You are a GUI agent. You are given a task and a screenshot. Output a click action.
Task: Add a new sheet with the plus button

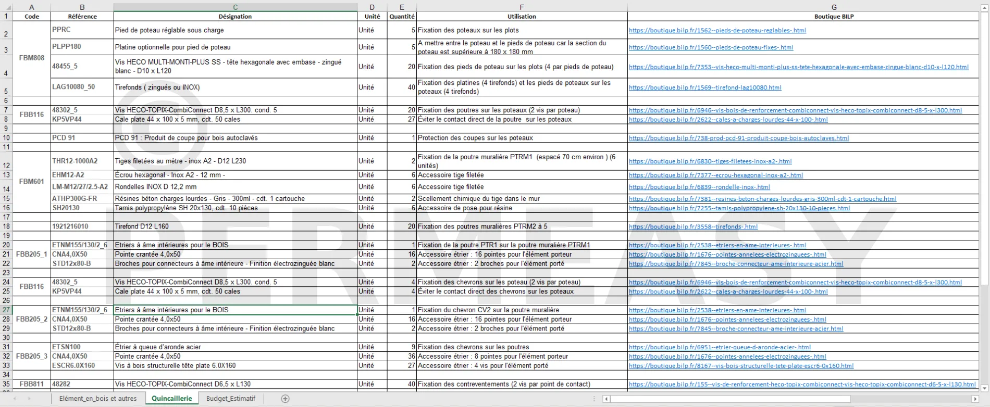(x=285, y=399)
